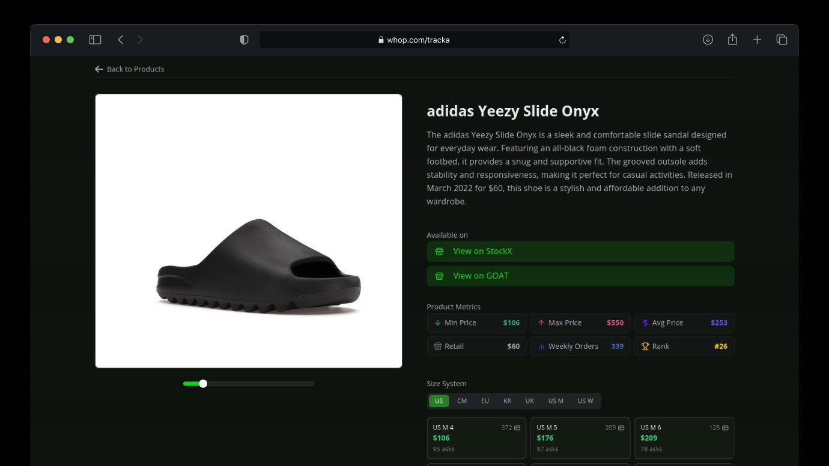This screenshot has width=829, height=466.
Task: Click the browser back arrow
Action: coord(121,40)
